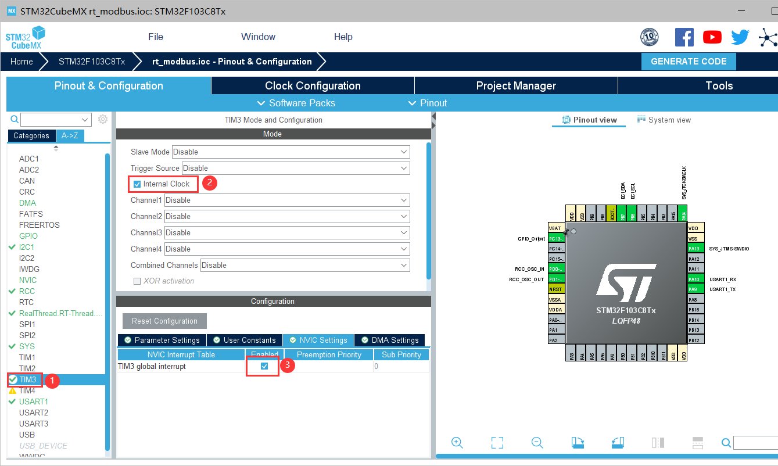Open the Combined Channels dropdown
The image size is (778, 466).
coord(305,265)
